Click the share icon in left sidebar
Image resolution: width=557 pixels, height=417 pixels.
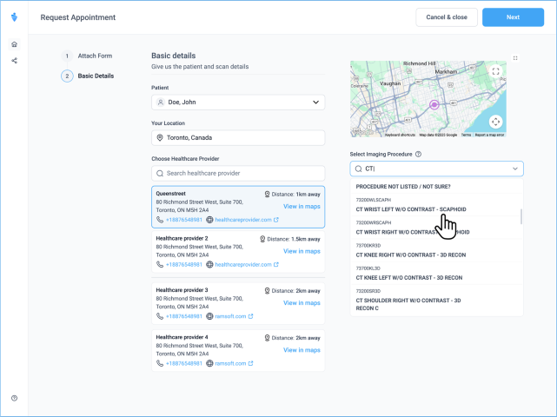click(14, 61)
